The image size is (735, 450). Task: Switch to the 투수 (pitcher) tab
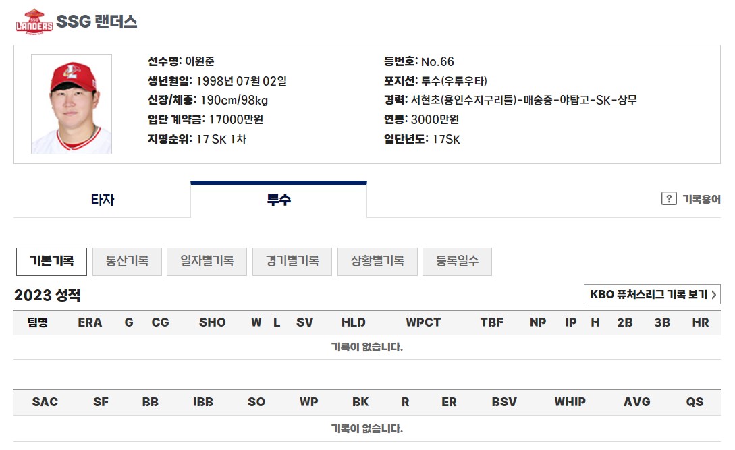(279, 198)
